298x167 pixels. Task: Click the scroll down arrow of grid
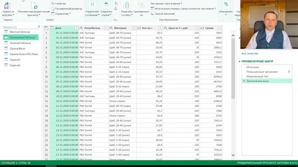(233, 155)
